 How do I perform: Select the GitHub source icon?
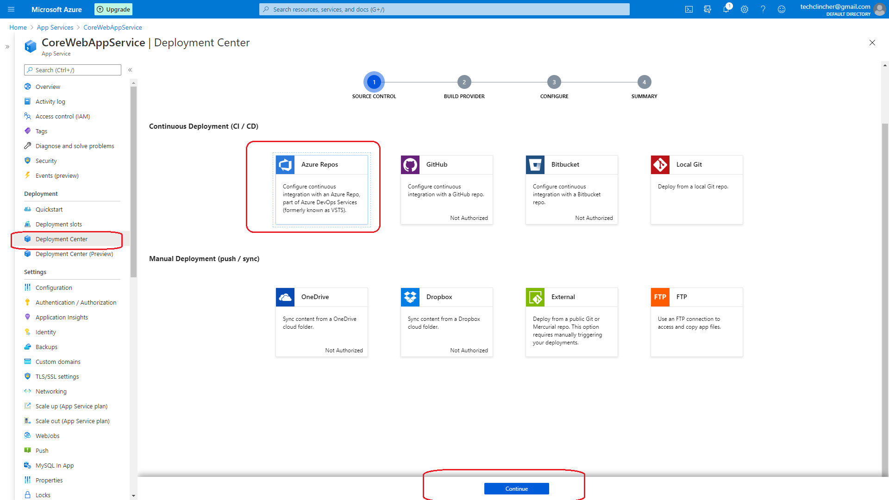click(x=410, y=165)
